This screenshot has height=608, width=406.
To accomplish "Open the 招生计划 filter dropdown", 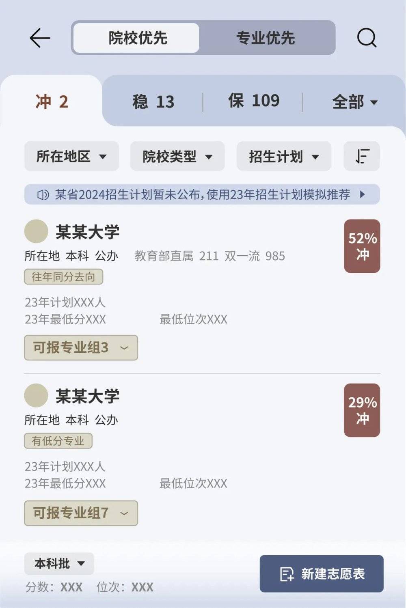I will pyautogui.click(x=284, y=156).
